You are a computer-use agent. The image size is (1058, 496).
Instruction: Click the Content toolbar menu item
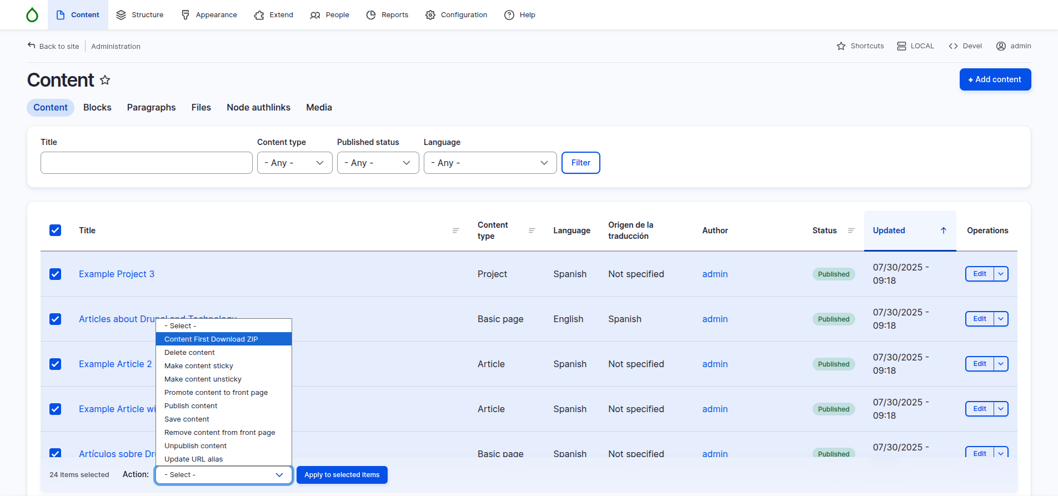[78, 15]
